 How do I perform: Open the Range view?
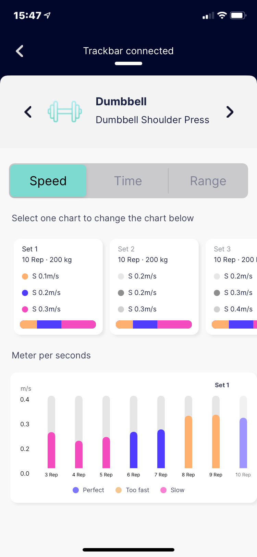tap(208, 181)
